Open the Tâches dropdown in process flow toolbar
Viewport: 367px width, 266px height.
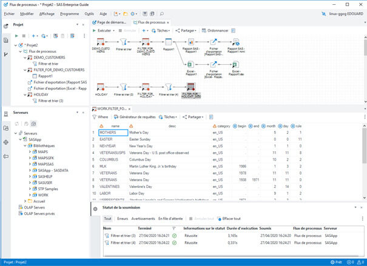tap(161, 31)
